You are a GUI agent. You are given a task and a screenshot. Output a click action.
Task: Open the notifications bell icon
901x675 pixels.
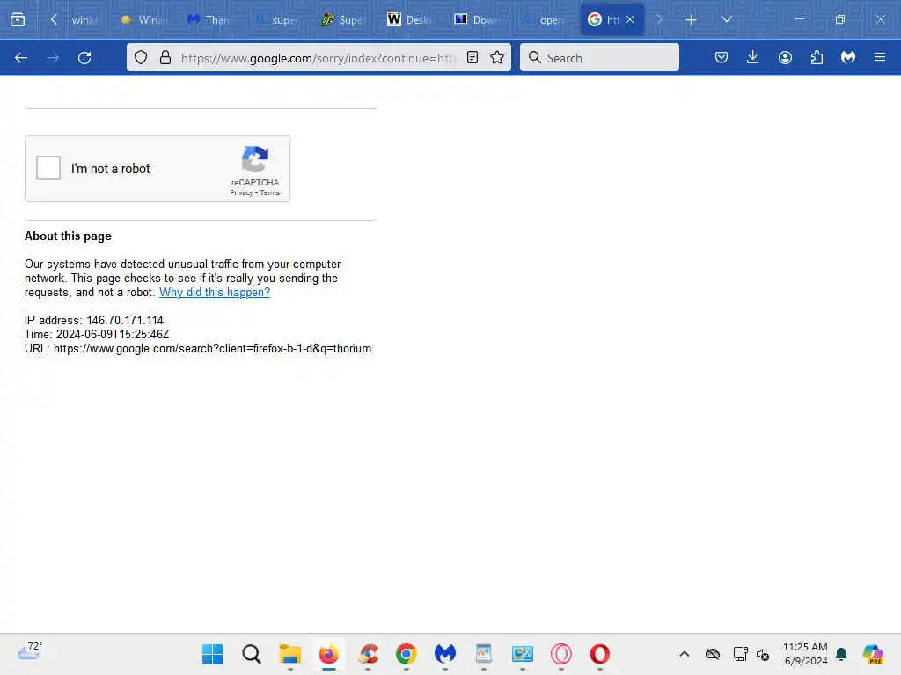841,654
